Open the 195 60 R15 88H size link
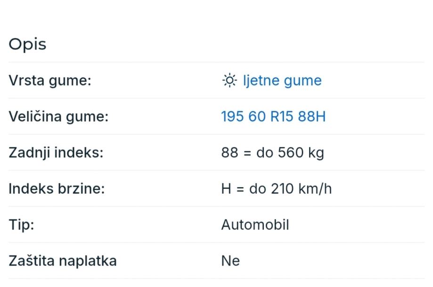This screenshot has width=433, height=287. tap(273, 116)
